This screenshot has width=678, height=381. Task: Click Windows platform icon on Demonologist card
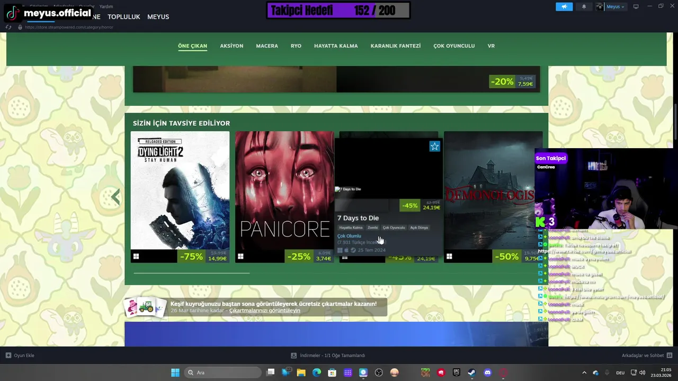(x=449, y=257)
